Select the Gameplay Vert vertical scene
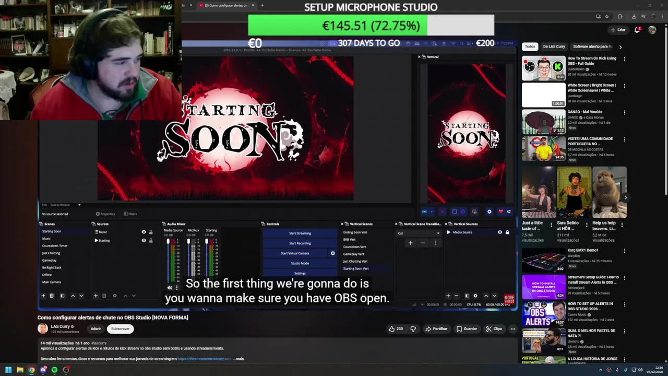Image resolution: width=668 pixels, height=376 pixels. click(353, 254)
